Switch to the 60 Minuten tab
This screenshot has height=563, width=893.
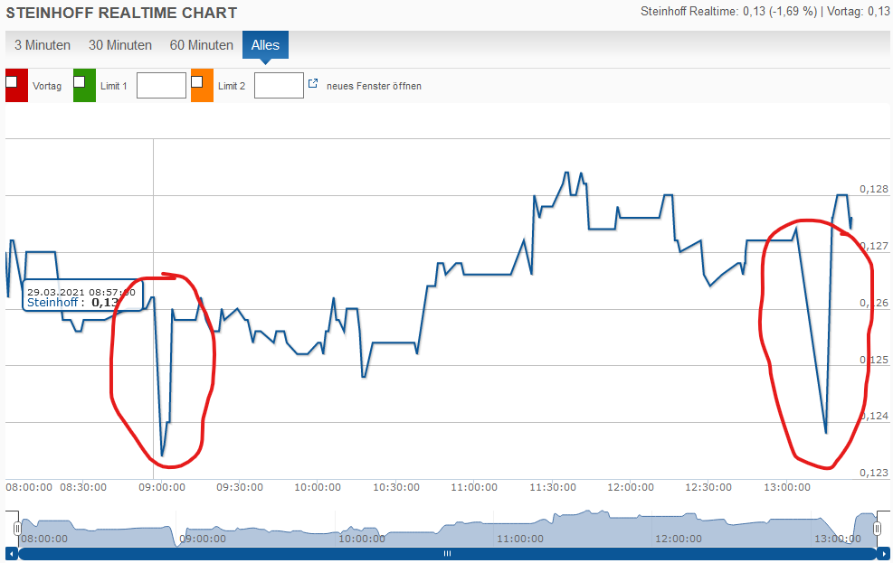tap(202, 45)
